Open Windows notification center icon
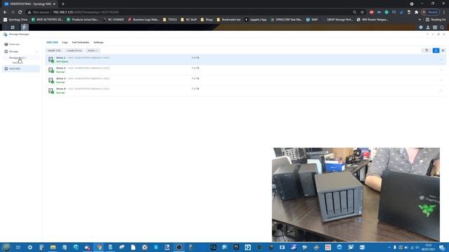The height and width of the screenshot is (252, 449). click(442, 247)
